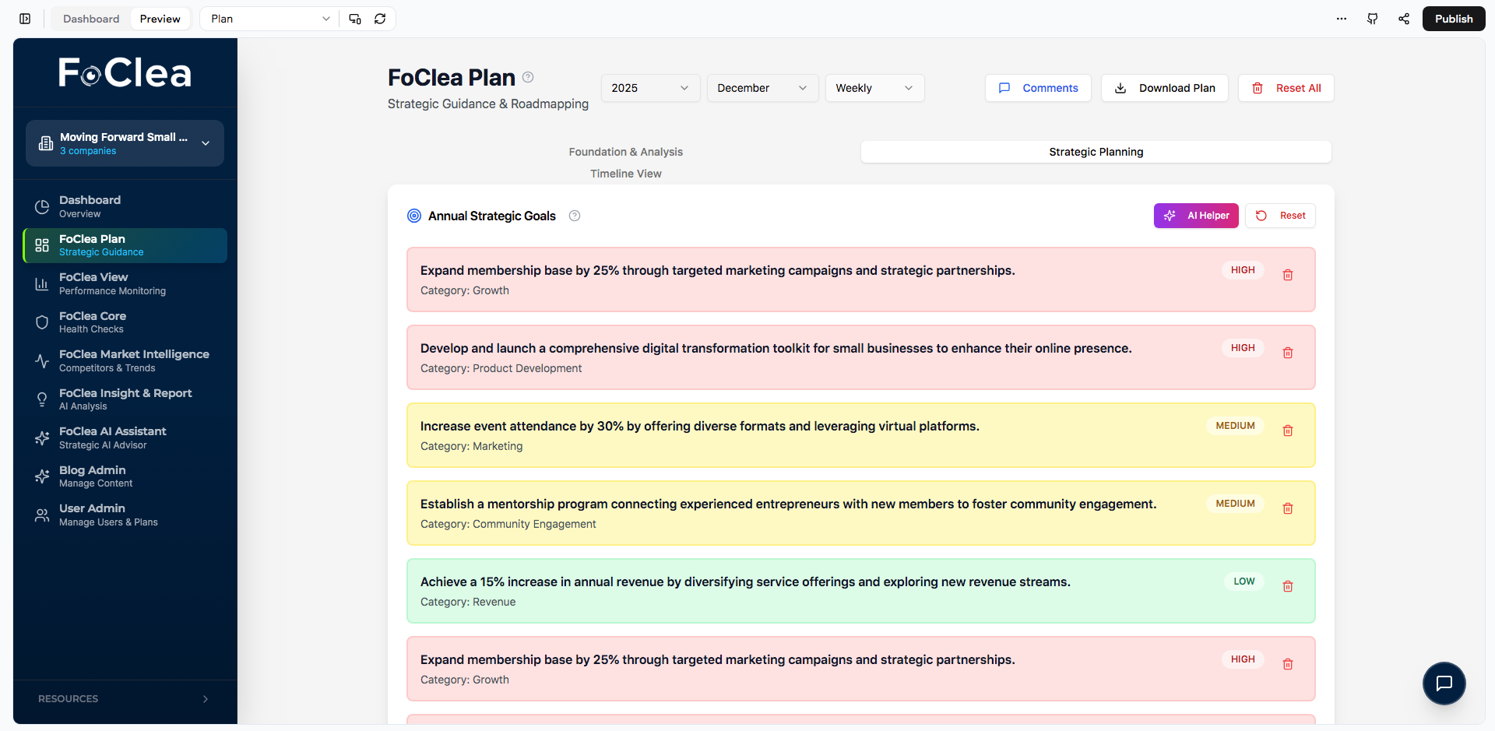Open the floating chat bubble bottom-right
Screen dimensions: 1495x731
point(1444,684)
